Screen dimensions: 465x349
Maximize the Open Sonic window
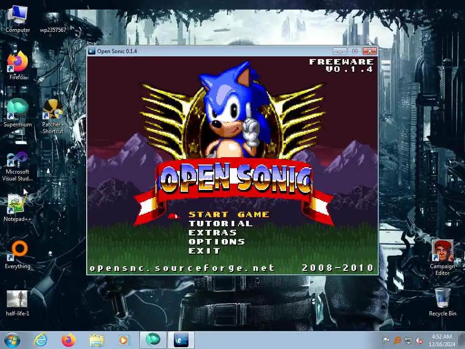click(x=355, y=51)
